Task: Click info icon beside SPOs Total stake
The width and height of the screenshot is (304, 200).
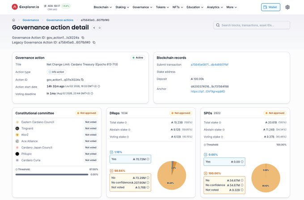Action: 220,123
